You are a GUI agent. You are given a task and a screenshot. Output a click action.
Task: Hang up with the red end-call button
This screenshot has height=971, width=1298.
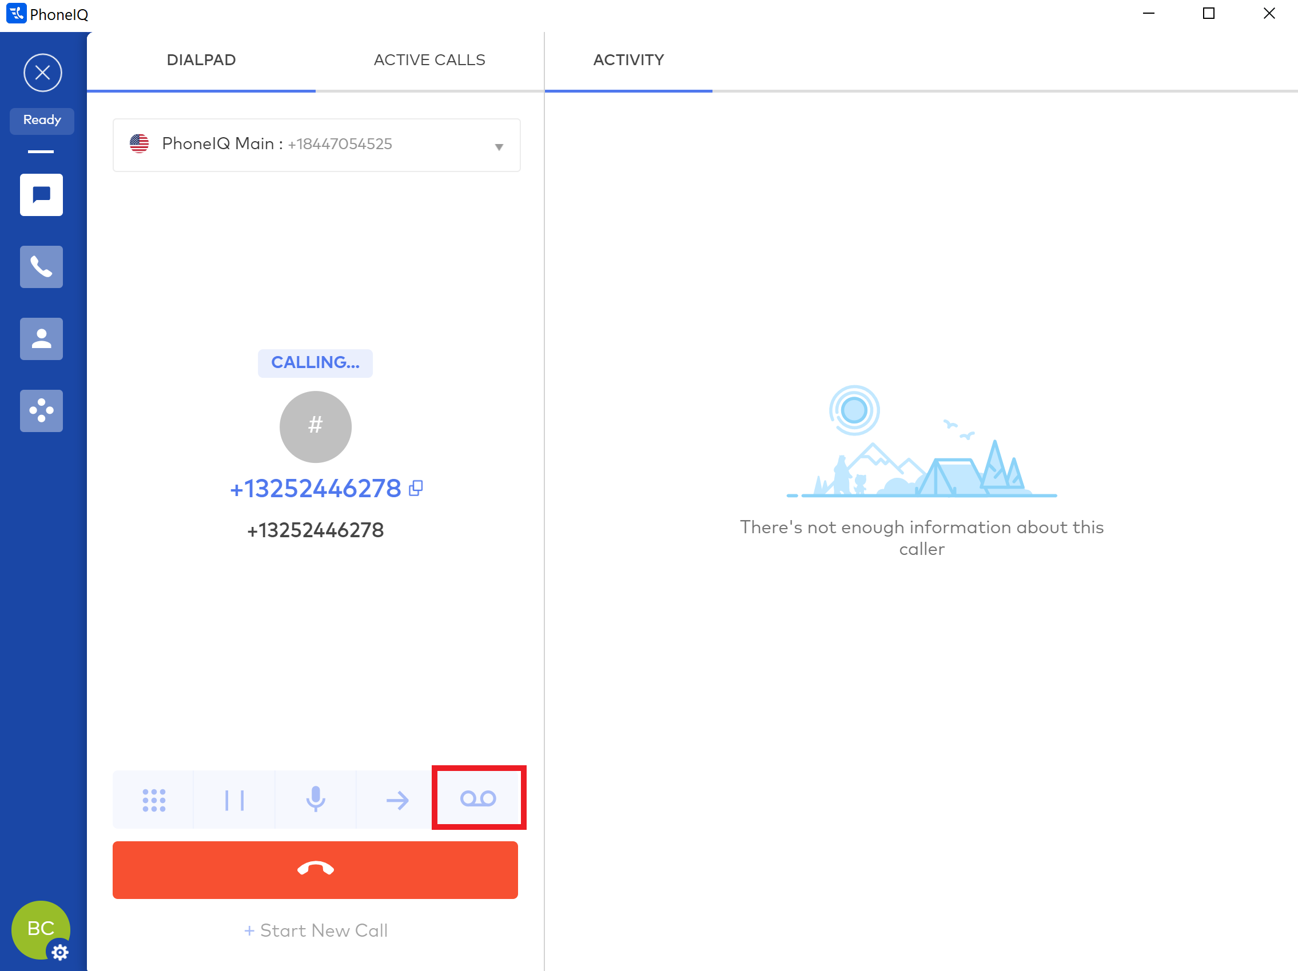(315, 869)
